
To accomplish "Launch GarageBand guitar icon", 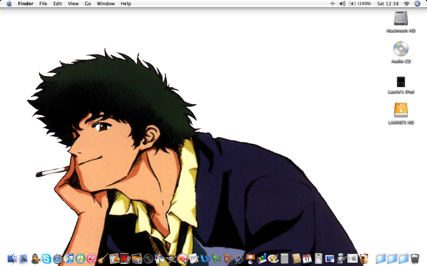I will pyautogui.click(x=103, y=258).
